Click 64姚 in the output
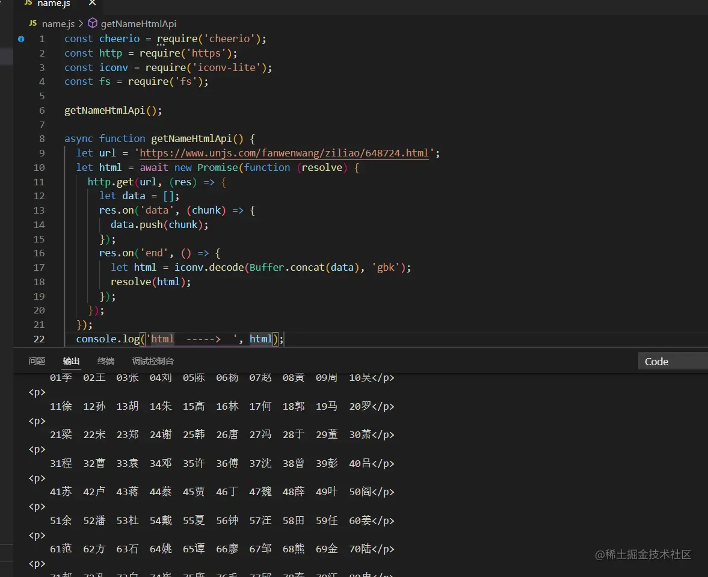Viewport: 708px width, 577px height. click(x=161, y=549)
